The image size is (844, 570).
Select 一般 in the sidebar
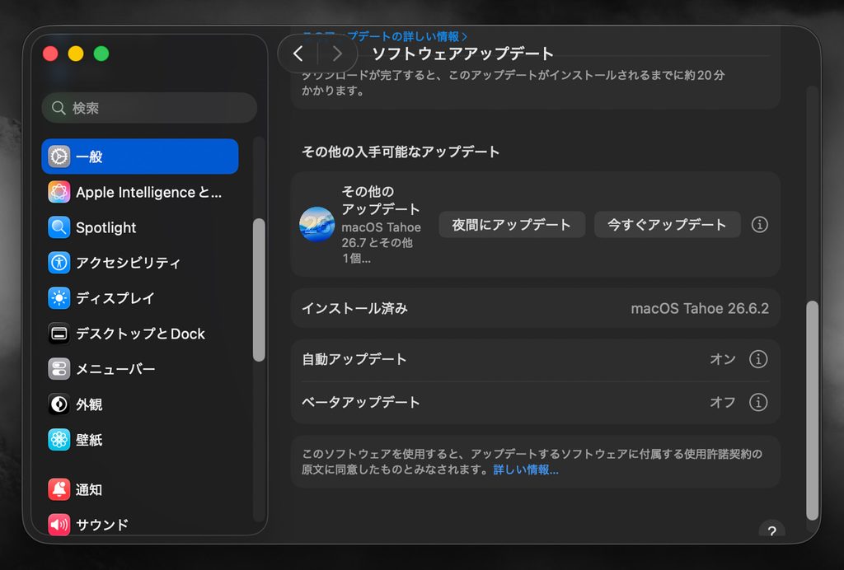coord(140,157)
